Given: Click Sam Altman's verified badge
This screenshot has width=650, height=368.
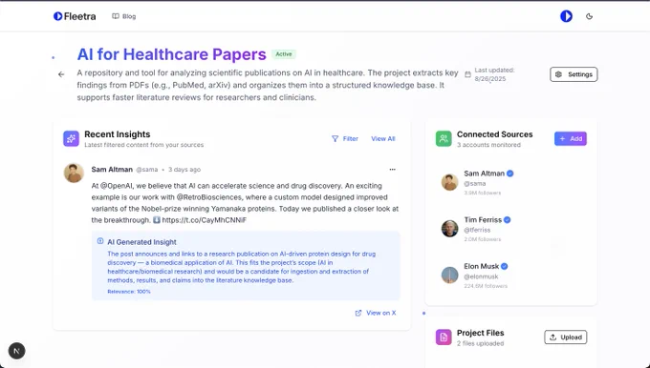Looking at the screenshot, I should point(510,174).
